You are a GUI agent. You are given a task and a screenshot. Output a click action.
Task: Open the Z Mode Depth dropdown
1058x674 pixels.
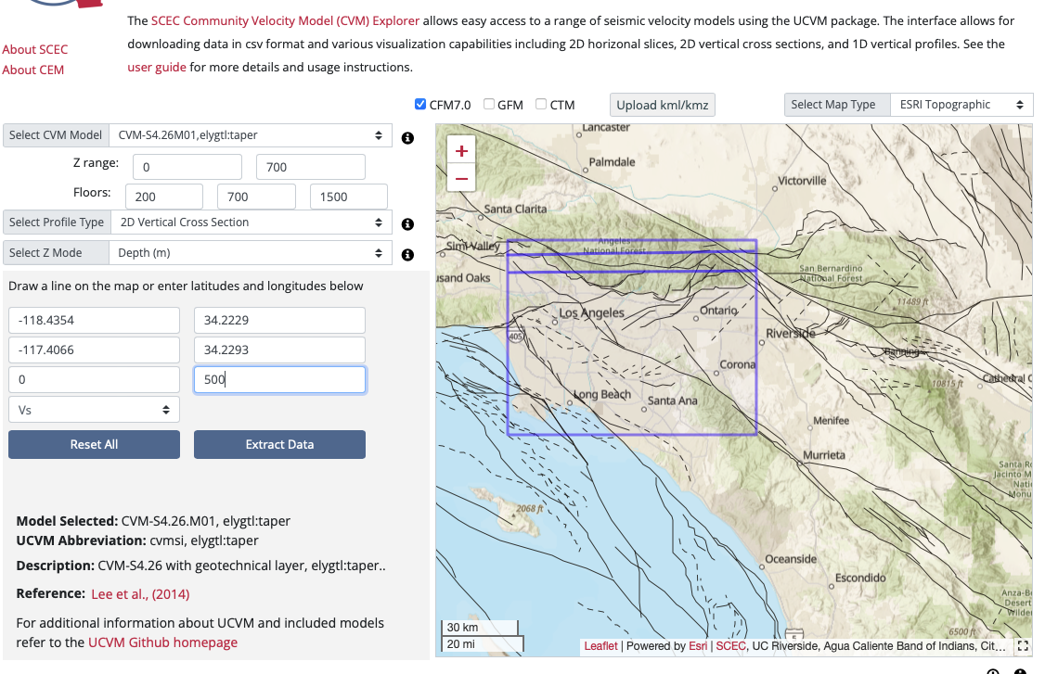pyautogui.click(x=251, y=253)
